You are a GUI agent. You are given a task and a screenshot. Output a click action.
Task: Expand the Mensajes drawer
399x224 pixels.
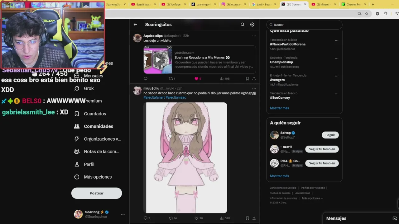[336, 218]
